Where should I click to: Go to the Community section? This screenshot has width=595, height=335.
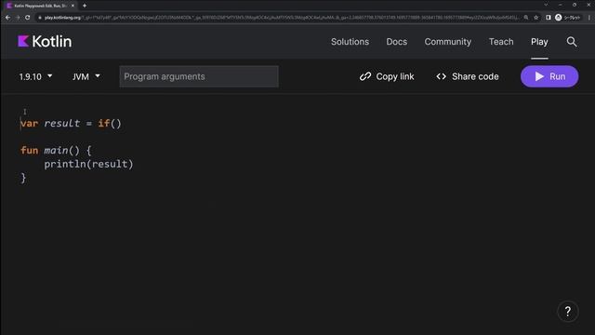[448, 42]
